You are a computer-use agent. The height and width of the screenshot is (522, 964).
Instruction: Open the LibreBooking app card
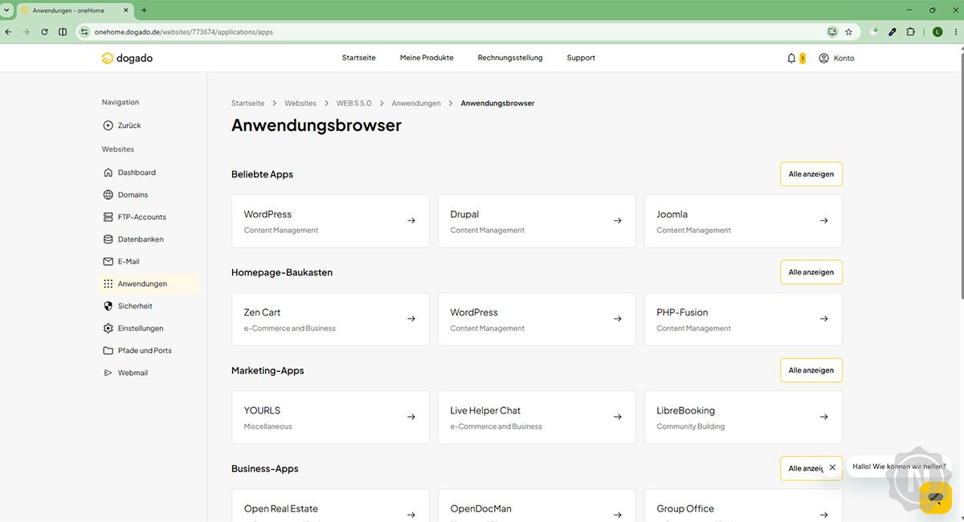click(x=743, y=417)
